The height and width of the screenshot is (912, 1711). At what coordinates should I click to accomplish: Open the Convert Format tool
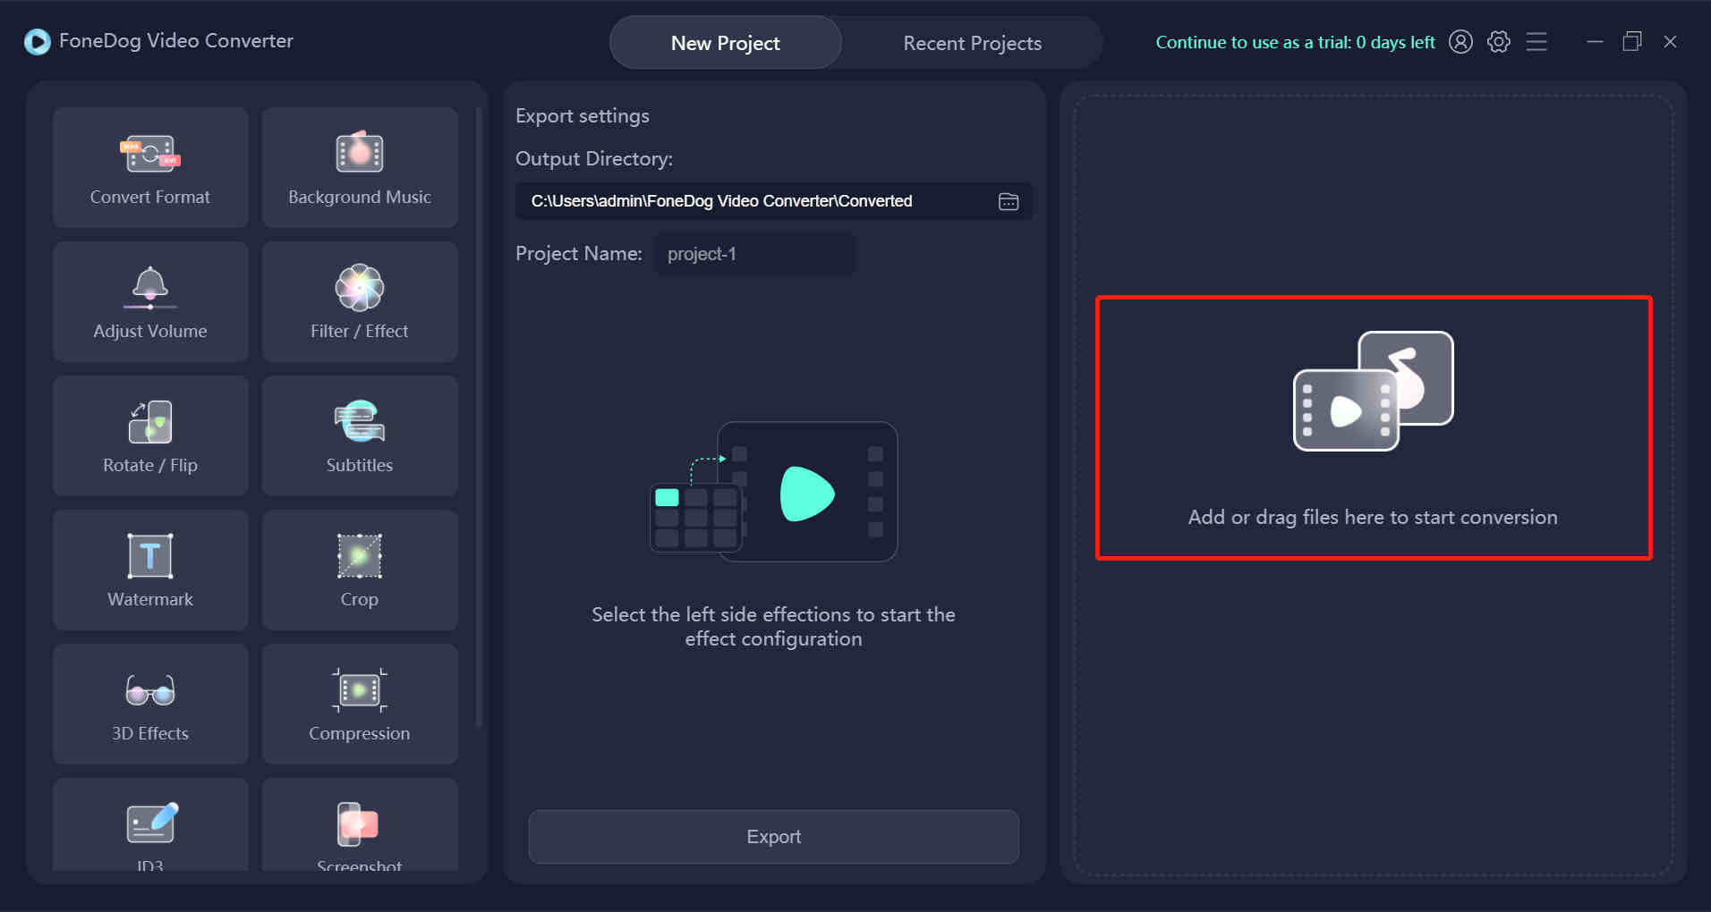[150, 167]
